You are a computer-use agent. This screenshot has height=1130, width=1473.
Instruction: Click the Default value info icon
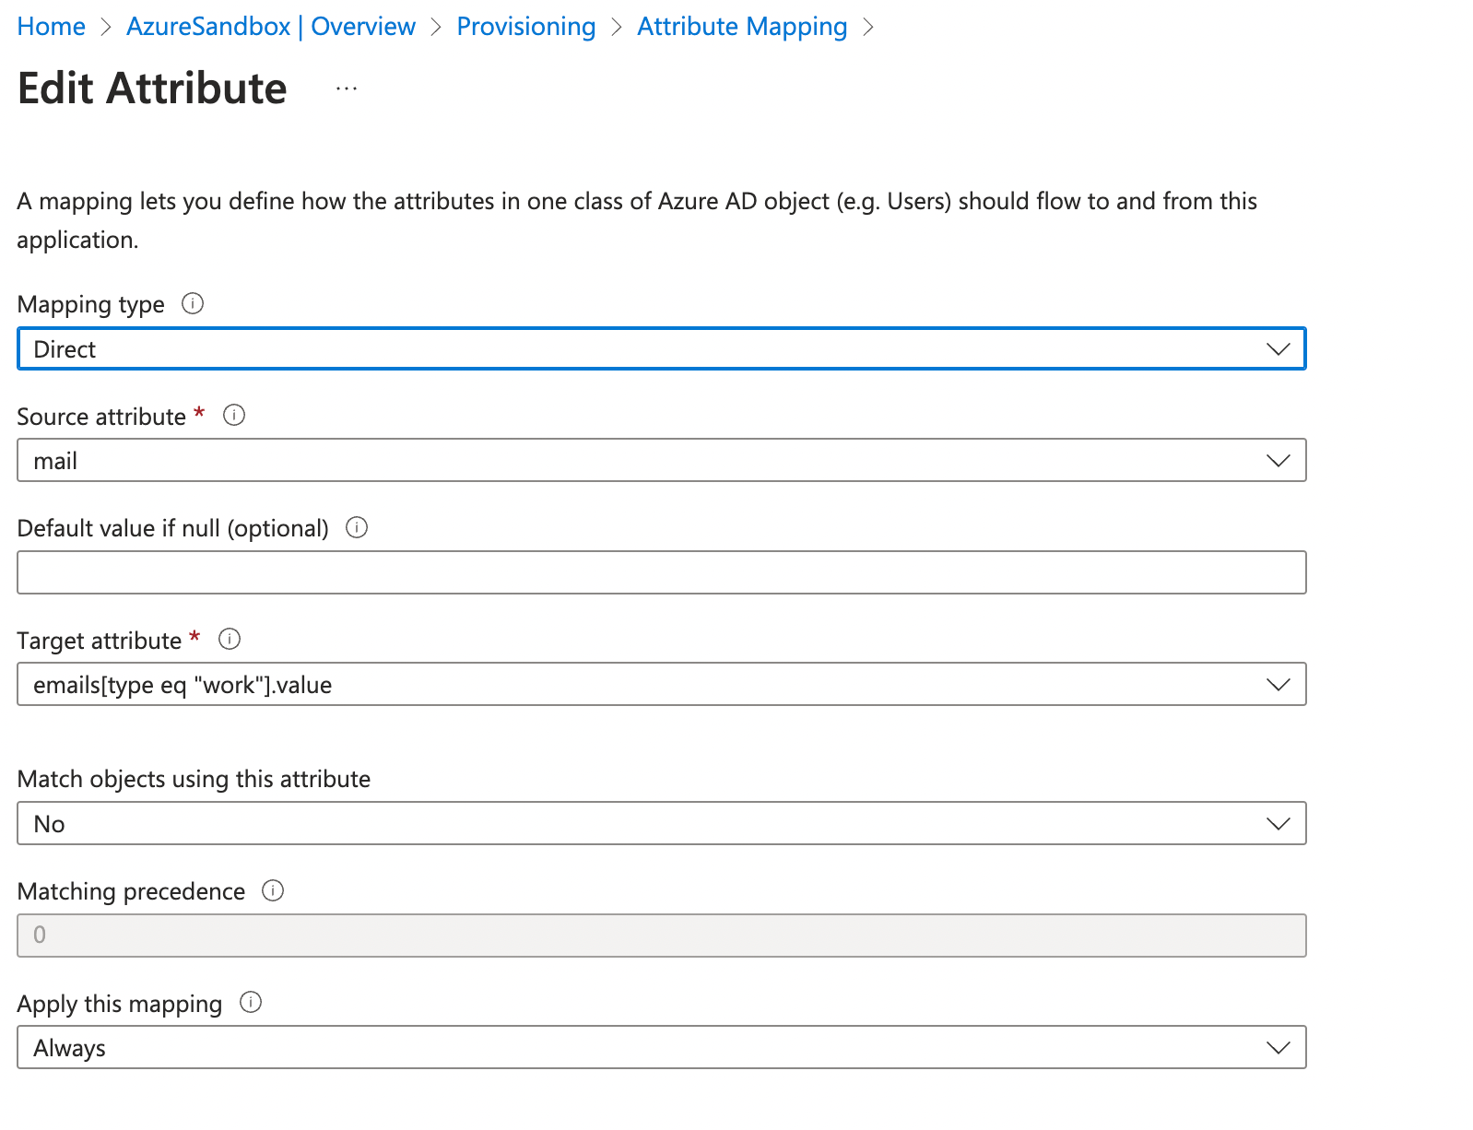[x=356, y=527]
